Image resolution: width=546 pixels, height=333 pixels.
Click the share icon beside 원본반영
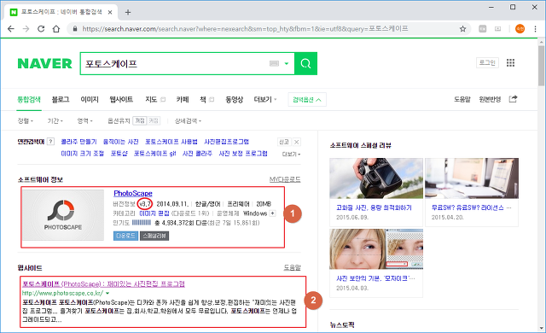(x=513, y=99)
